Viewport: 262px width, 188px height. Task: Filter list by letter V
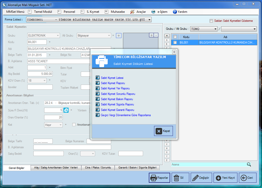tap(167, 144)
